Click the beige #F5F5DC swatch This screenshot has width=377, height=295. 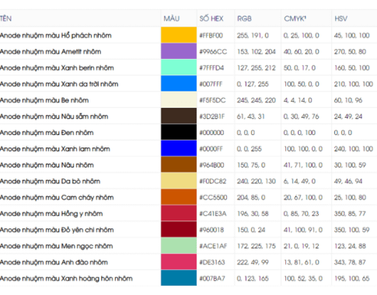179,100
